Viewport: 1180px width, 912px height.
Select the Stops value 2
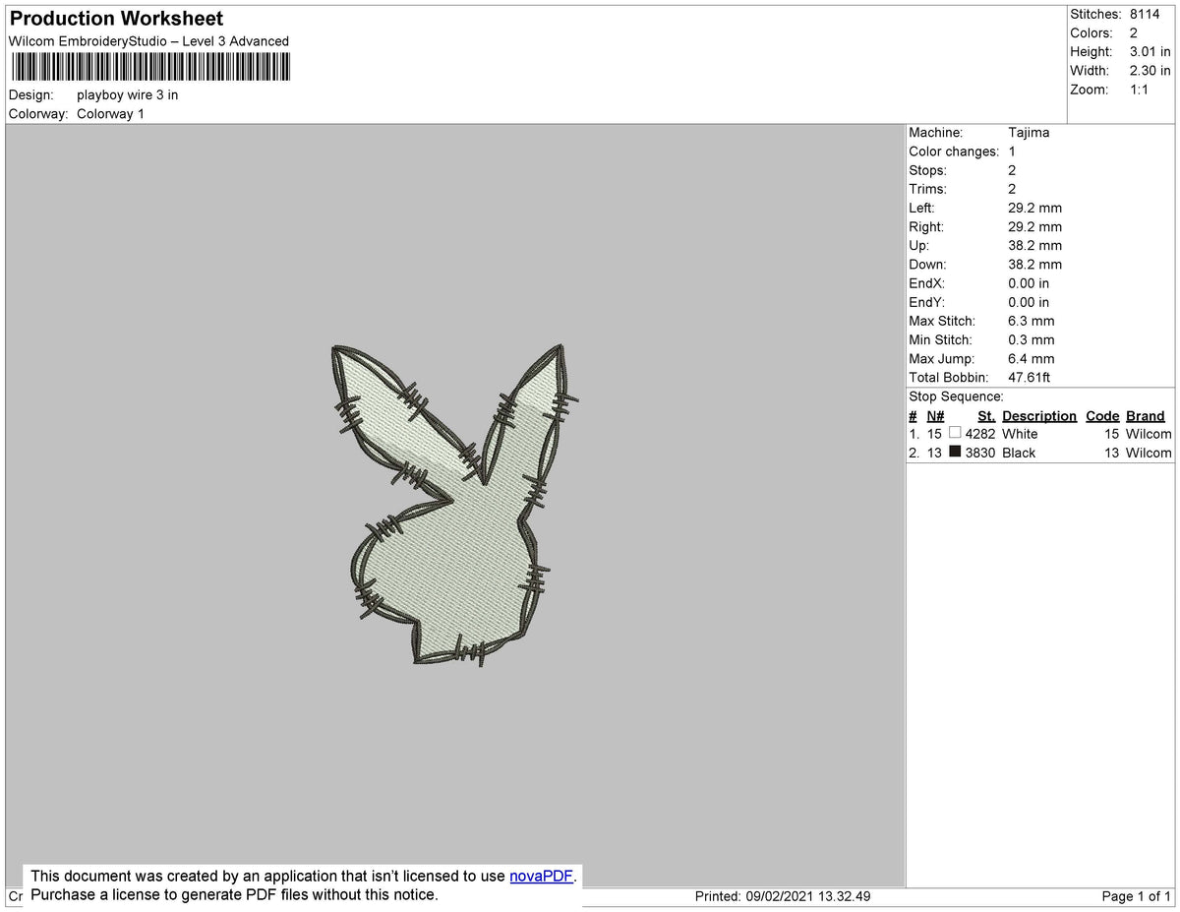click(x=1012, y=170)
